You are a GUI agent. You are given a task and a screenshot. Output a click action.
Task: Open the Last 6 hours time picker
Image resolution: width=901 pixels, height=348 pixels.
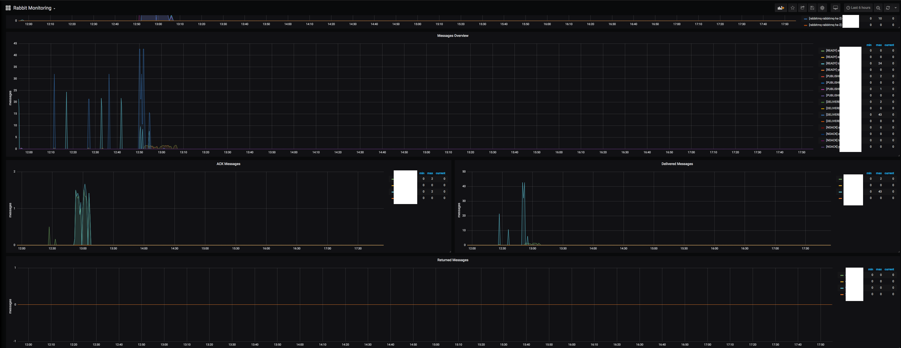pyautogui.click(x=858, y=8)
